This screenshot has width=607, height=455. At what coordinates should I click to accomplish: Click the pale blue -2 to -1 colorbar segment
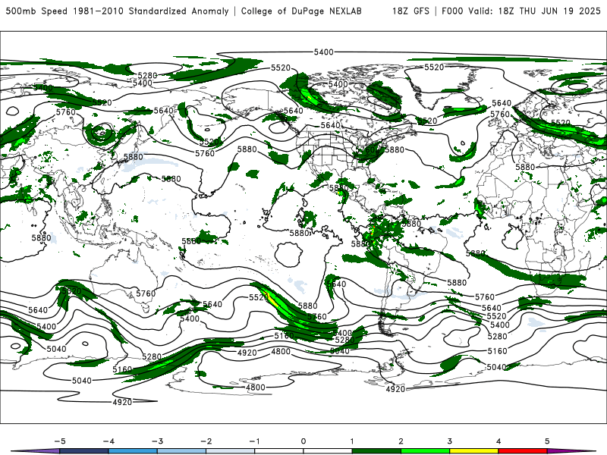coord(231,451)
